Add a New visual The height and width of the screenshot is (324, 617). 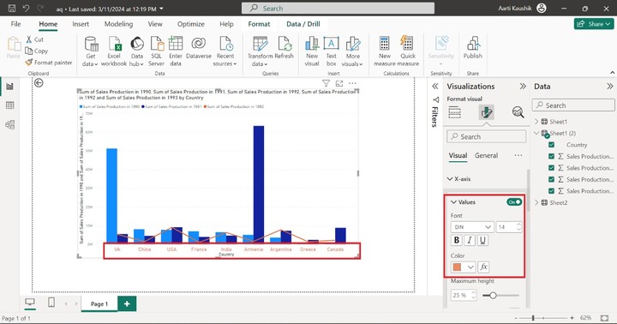[312, 51]
